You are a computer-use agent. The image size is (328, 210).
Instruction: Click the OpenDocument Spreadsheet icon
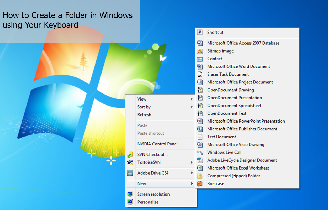click(200, 106)
